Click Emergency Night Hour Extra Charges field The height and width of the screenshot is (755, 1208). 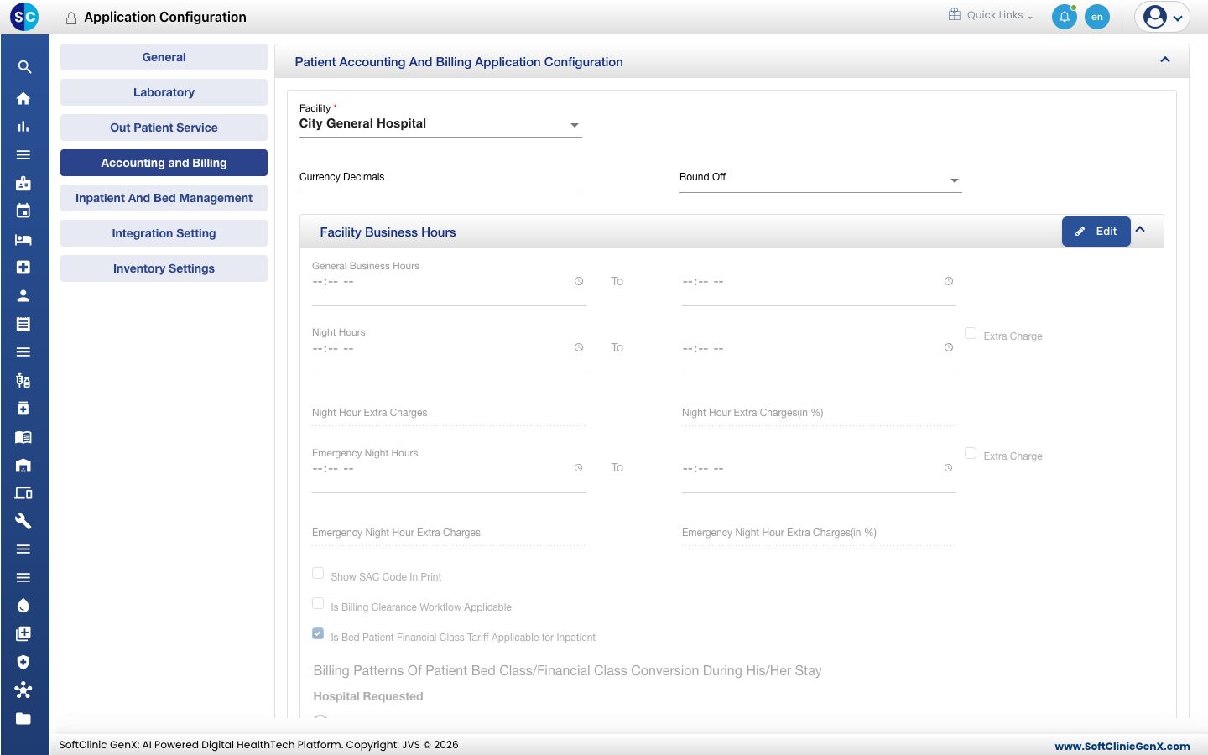[x=449, y=534]
